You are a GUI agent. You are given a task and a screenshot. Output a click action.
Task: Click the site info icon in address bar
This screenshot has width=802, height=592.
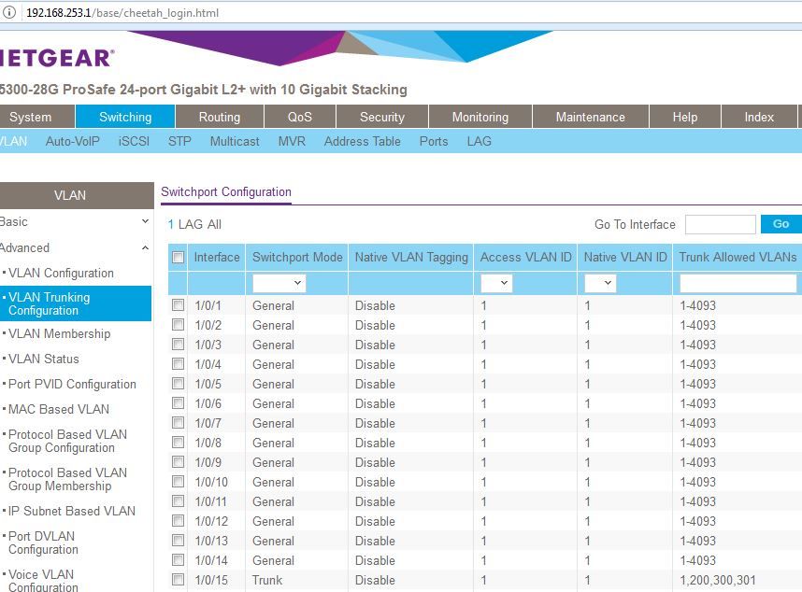tap(10, 13)
